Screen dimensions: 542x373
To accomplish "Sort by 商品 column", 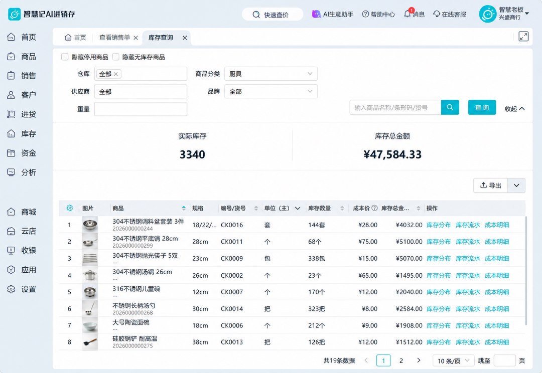I will (x=184, y=208).
